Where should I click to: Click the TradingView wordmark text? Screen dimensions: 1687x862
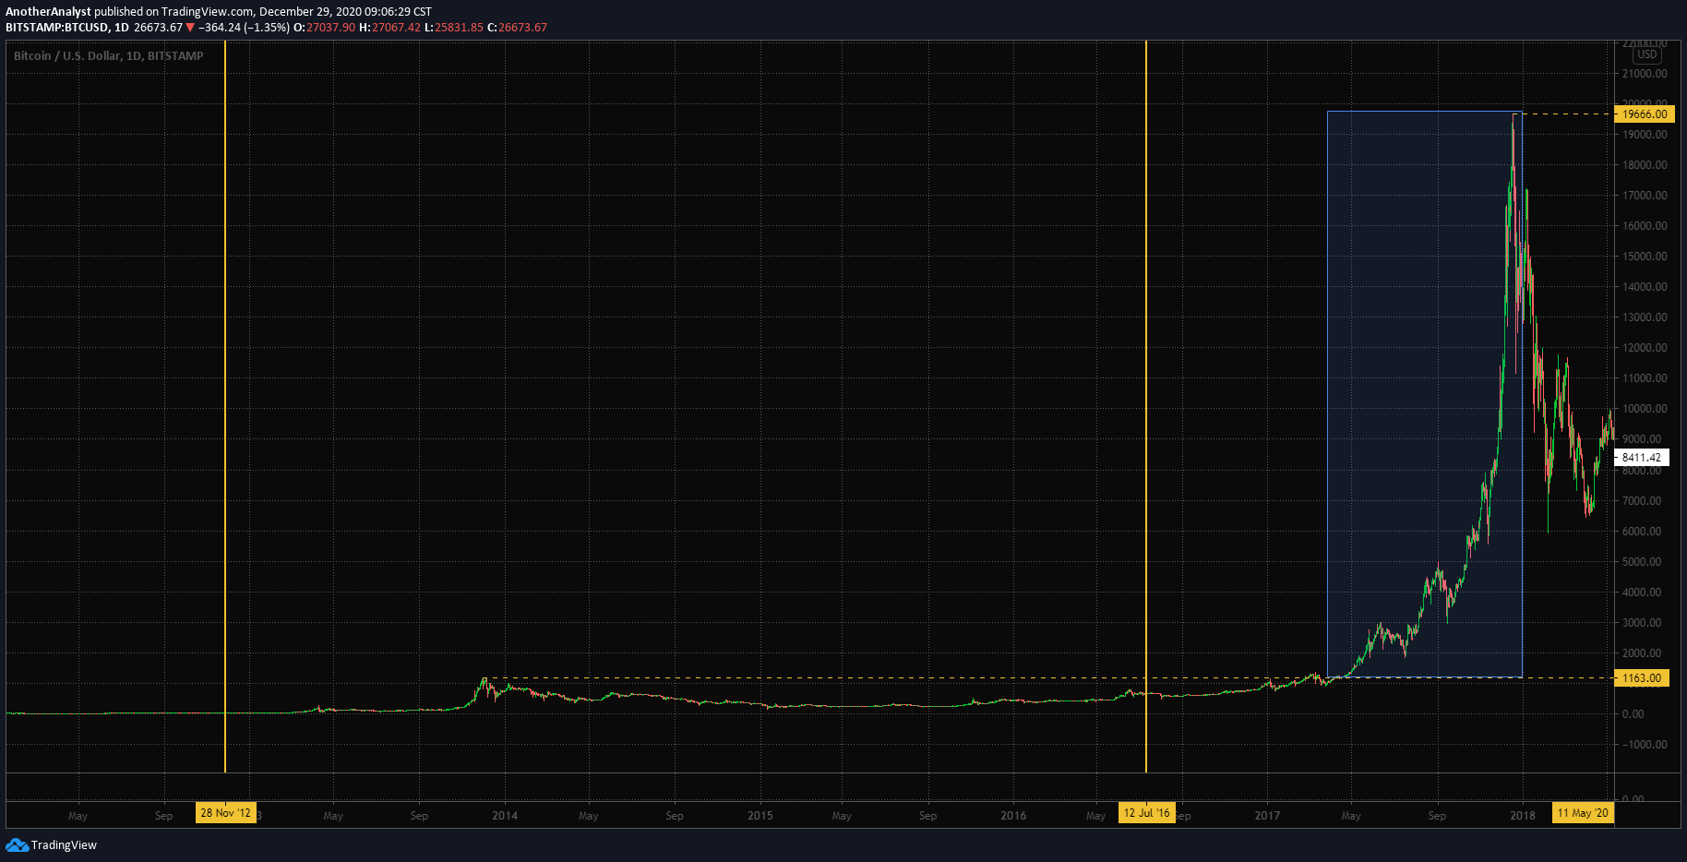(x=64, y=845)
